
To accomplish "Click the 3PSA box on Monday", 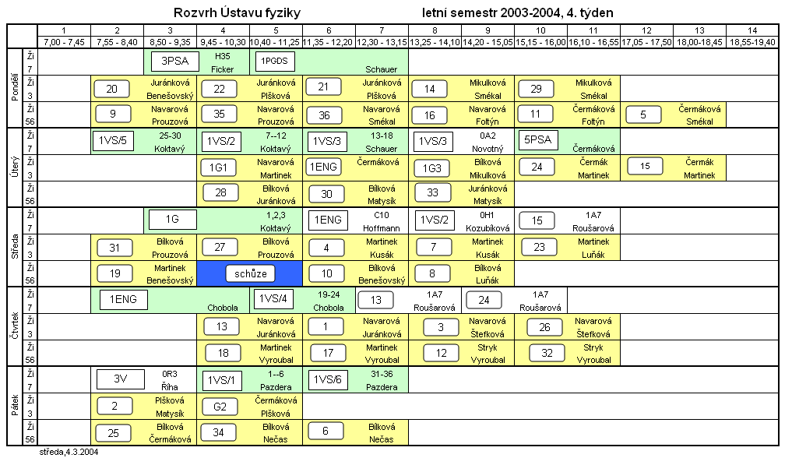I will pos(171,61).
